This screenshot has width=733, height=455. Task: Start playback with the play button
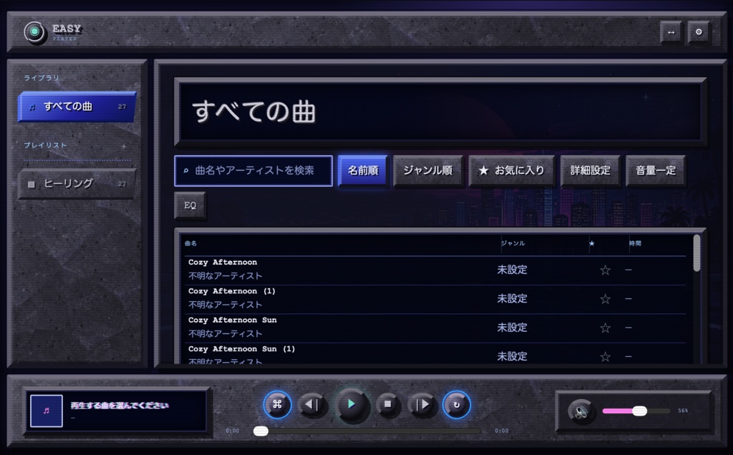click(351, 404)
